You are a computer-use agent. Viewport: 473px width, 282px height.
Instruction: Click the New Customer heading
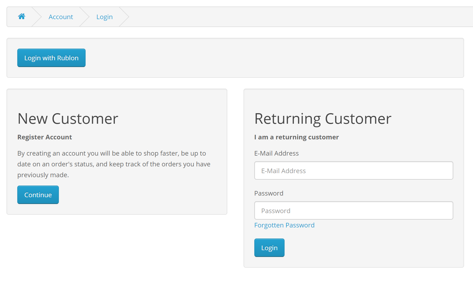coord(68,119)
